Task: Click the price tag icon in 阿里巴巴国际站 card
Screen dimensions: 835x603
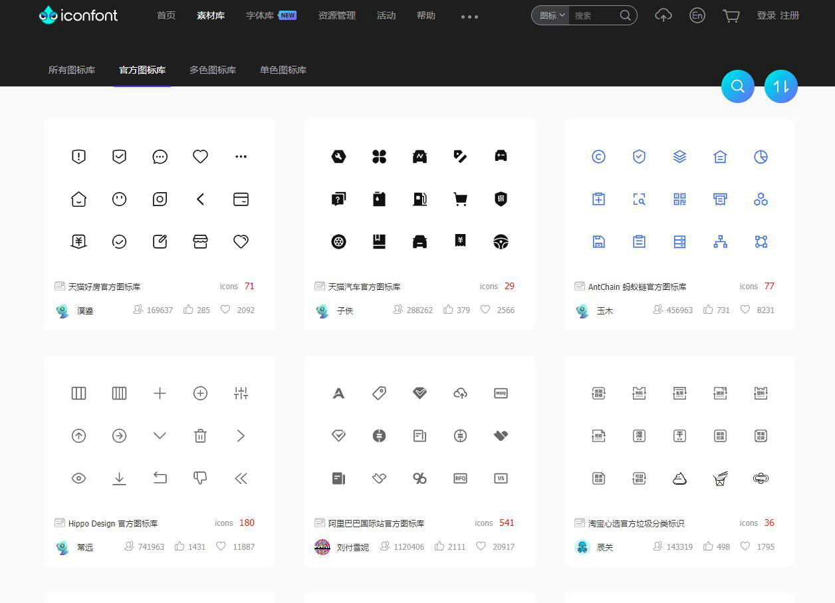Action: pyautogui.click(x=379, y=393)
